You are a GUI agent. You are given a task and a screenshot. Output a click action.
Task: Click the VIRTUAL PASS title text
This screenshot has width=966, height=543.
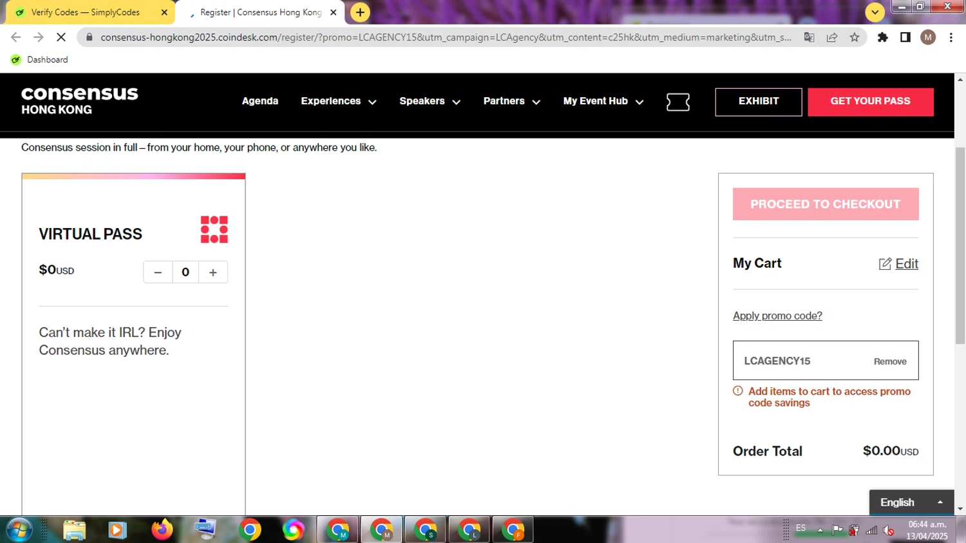point(90,234)
